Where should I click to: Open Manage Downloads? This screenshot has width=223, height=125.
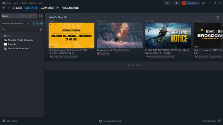tap(110, 121)
